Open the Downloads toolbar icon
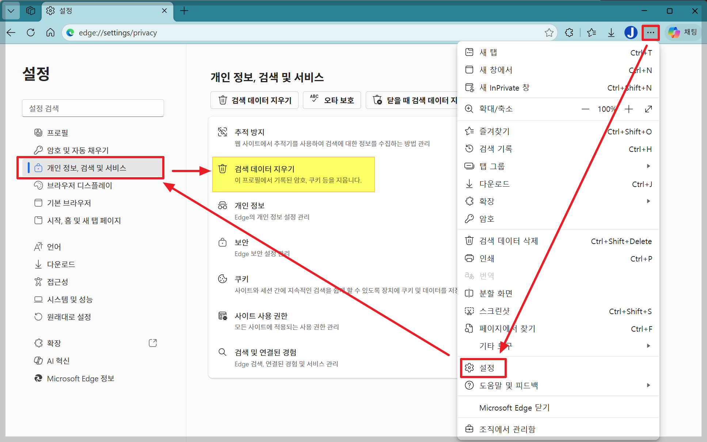This screenshot has width=707, height=442. click(611, 33)
